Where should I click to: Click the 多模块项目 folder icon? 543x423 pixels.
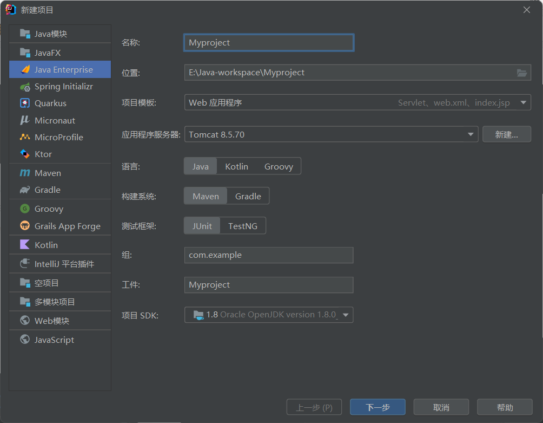point(25,302)
